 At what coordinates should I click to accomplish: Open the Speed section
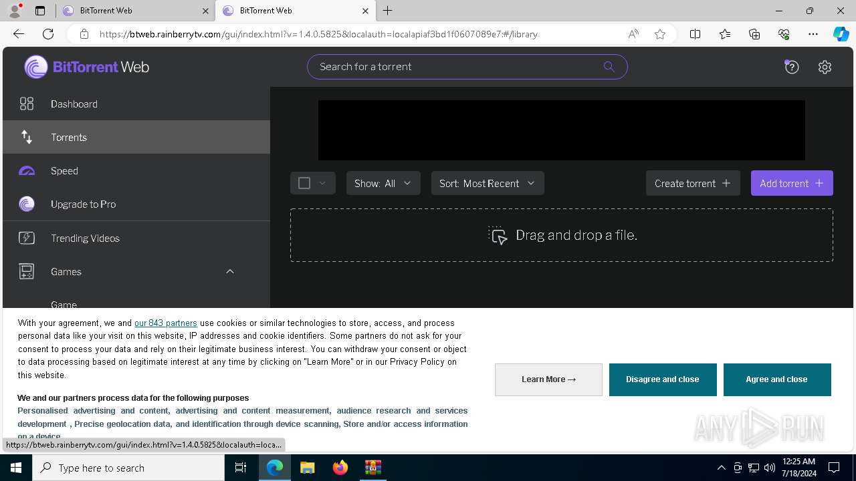136,170
